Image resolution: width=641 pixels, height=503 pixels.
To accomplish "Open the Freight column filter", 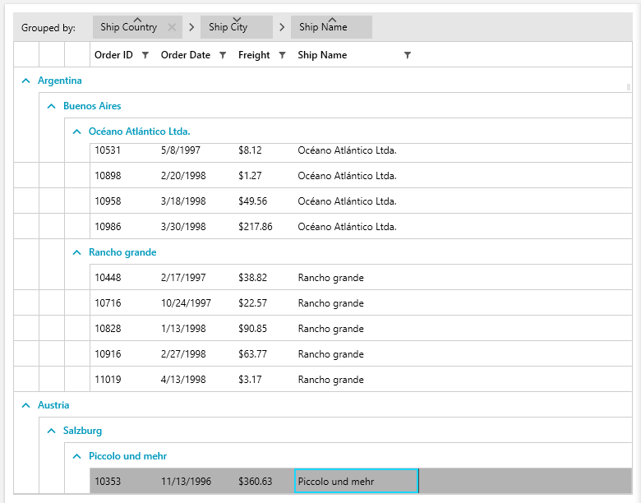I will (x=282, y=55).
